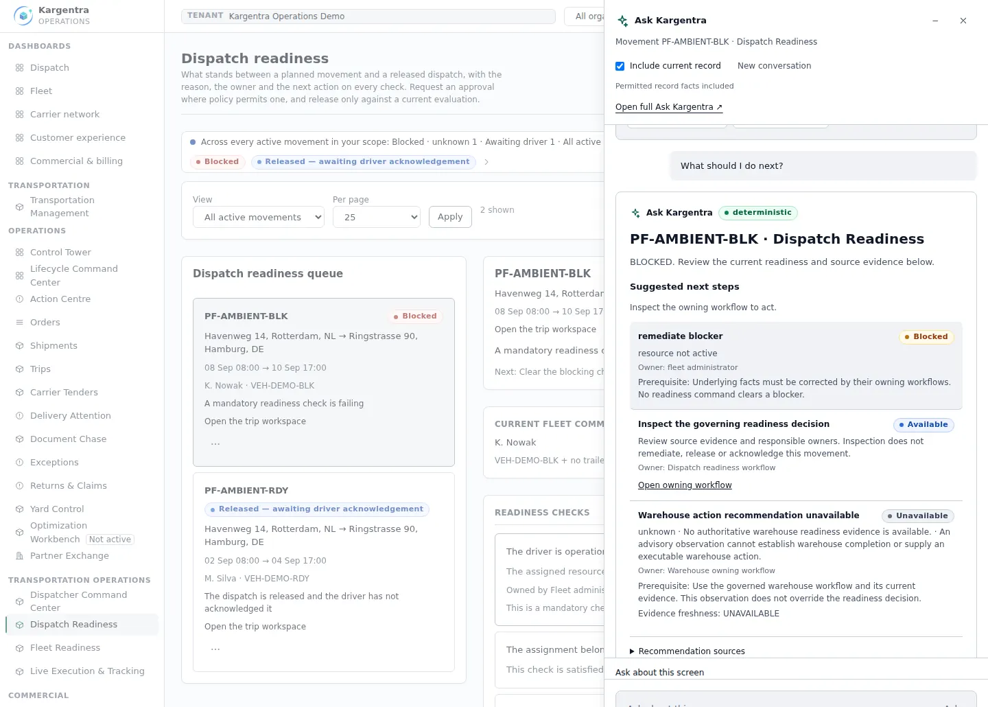This screenshot has width=988, height=707.
Task: Click the Fleet dashboard icon
Action: [x=19, y=91]
